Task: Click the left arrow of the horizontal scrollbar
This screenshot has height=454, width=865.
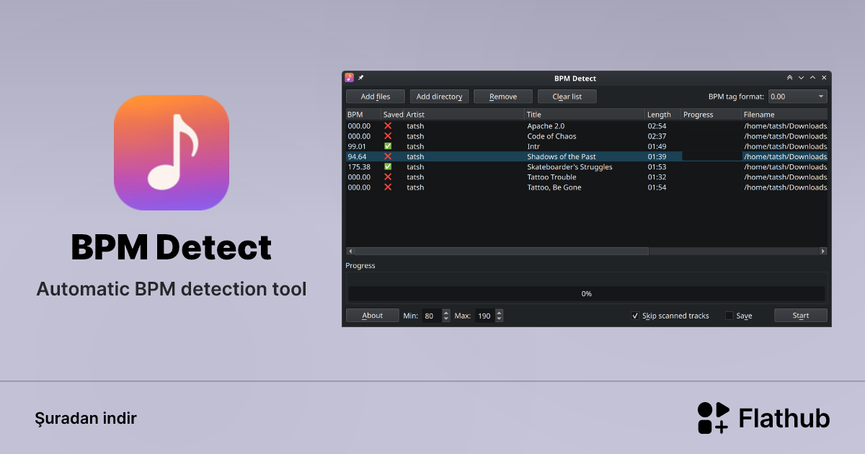Action: 350,251
